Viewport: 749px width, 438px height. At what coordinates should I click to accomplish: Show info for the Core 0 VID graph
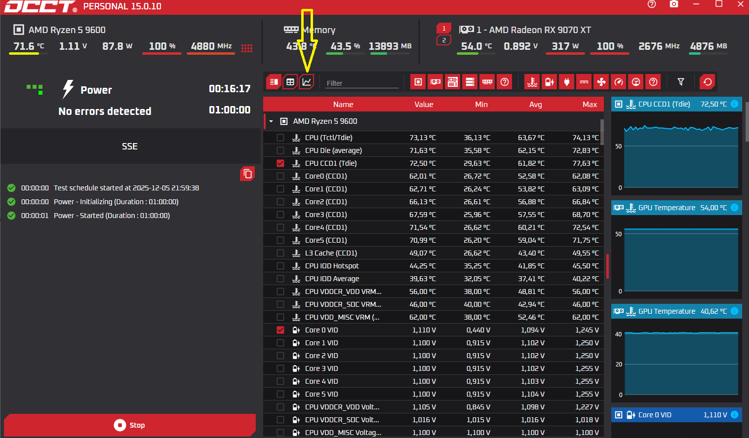click(734, 415)
